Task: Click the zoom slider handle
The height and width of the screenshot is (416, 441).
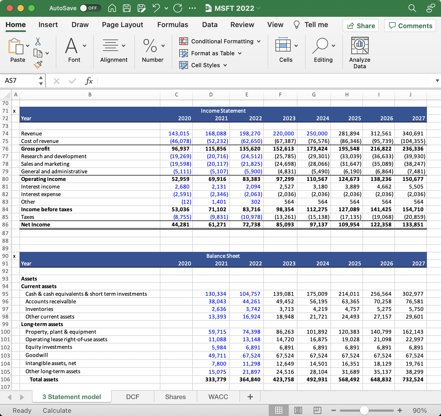Action: point(364,410)
